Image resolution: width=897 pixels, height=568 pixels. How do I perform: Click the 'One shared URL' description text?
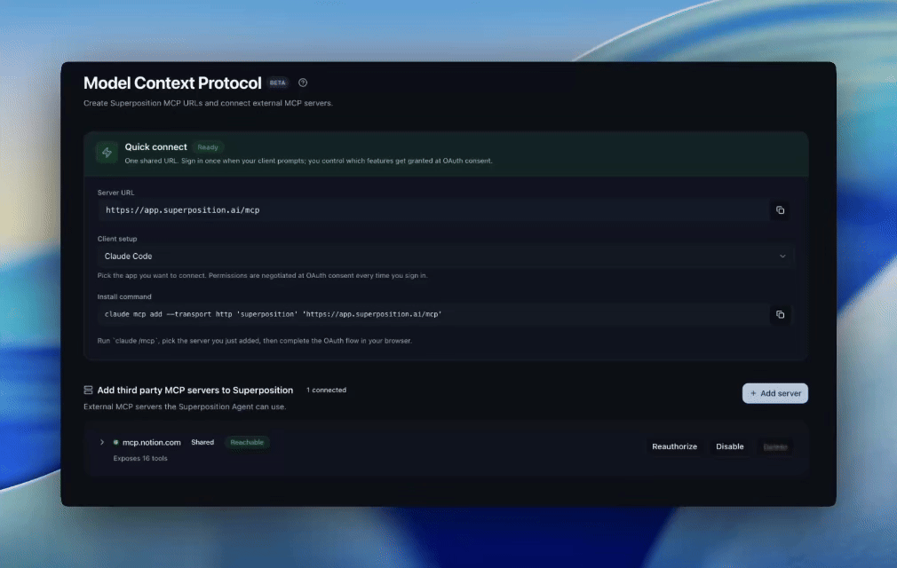308,162
